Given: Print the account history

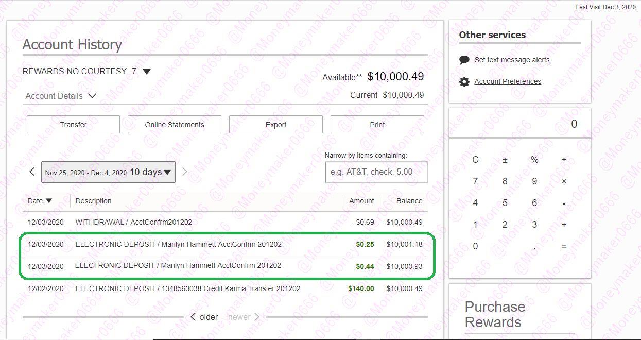Looking at the screenshot, I should pyautogui.click(x=377, y=125).
